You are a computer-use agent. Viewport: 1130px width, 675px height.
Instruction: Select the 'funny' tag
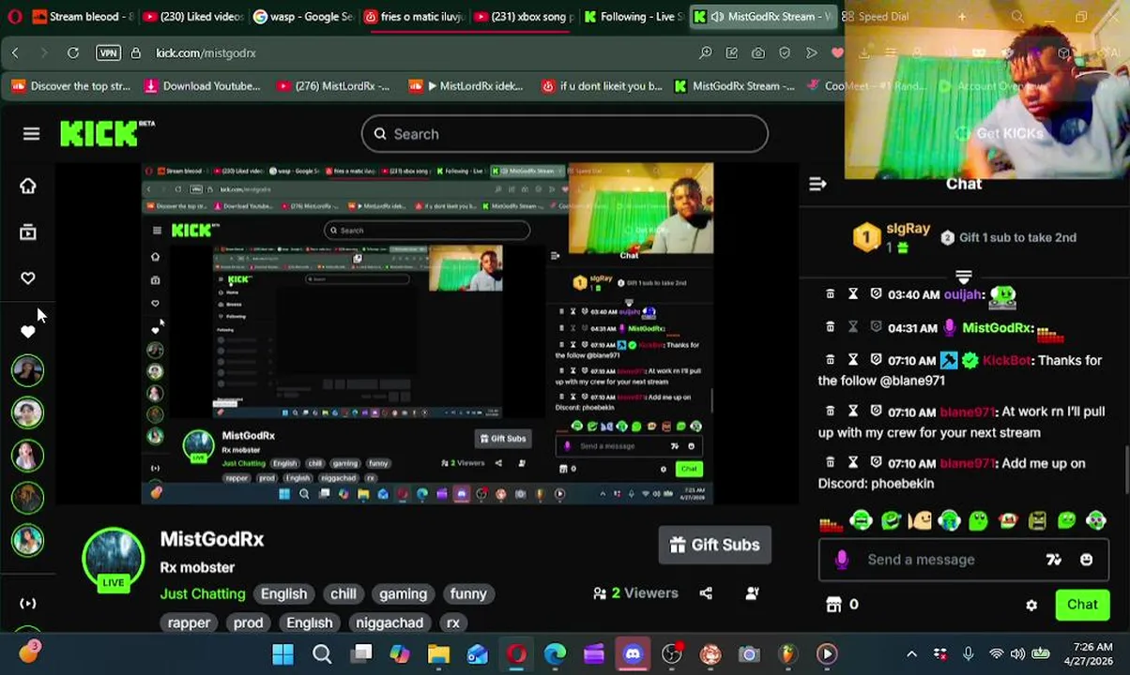(467, 593)
